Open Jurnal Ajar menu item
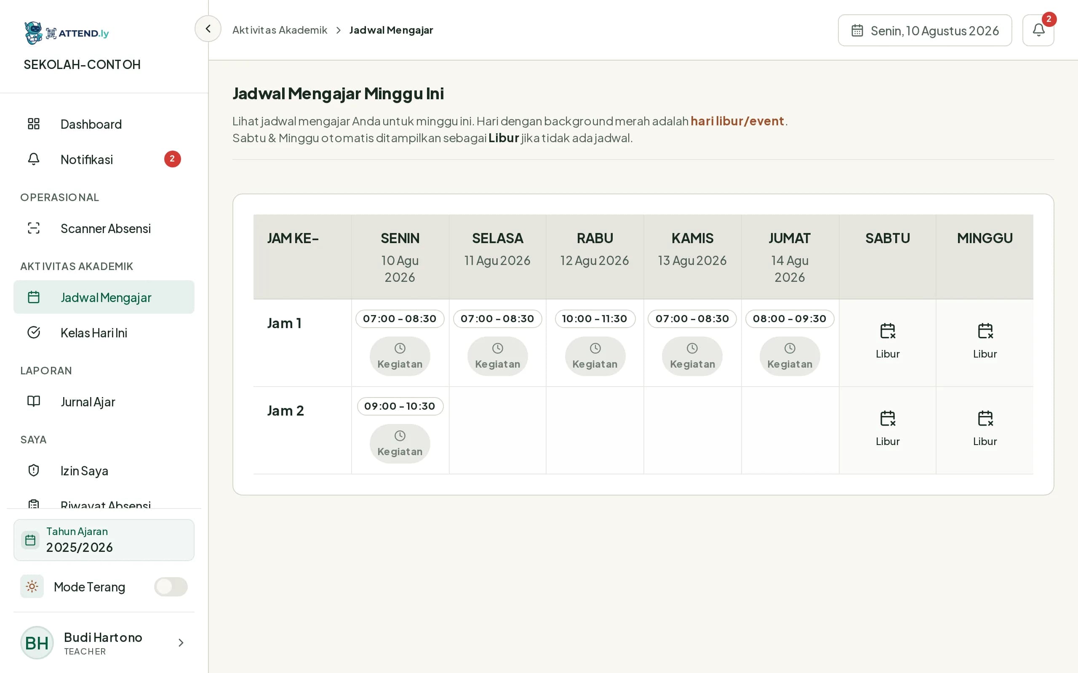1078x673 pixels. click(x=104, y=401)
